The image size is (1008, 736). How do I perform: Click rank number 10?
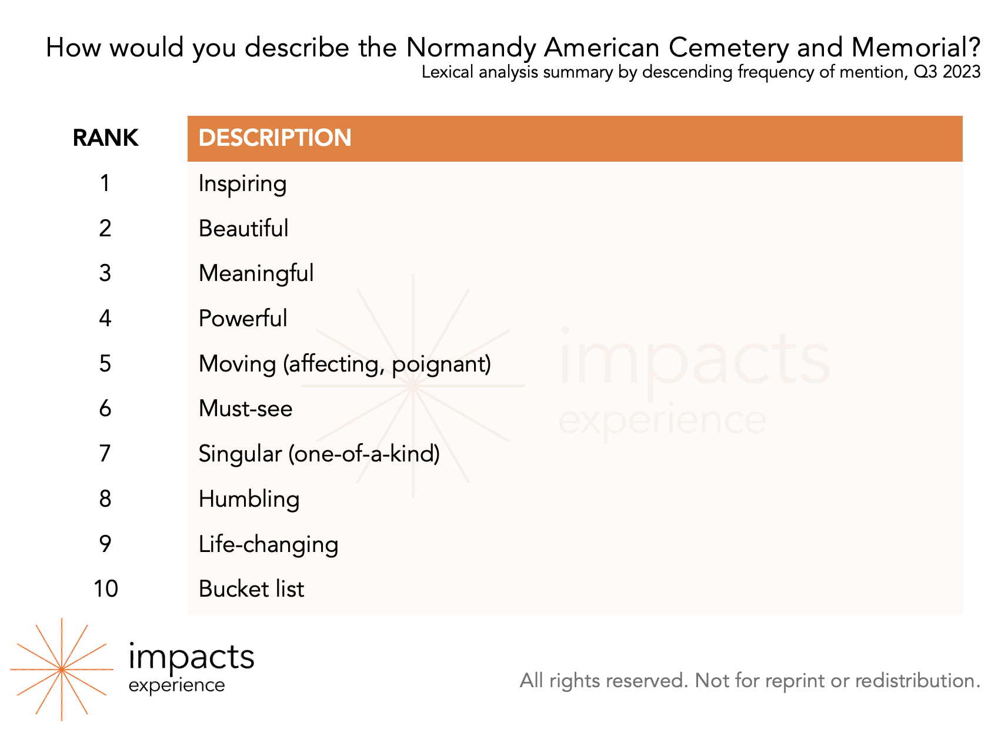(x=106, y=589)
